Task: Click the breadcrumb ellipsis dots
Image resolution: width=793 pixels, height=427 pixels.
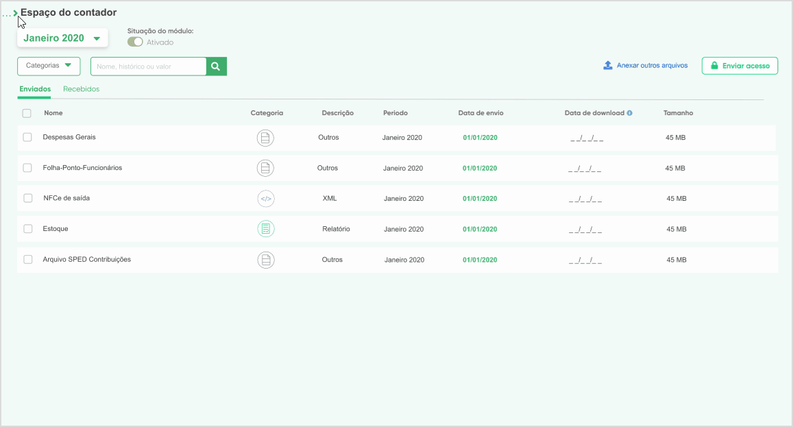Action: pos(7,15)
